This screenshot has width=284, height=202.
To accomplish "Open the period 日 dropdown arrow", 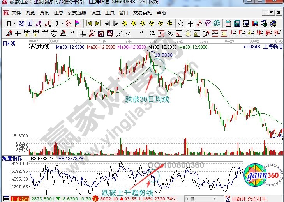I will click(x=14, y=23).
